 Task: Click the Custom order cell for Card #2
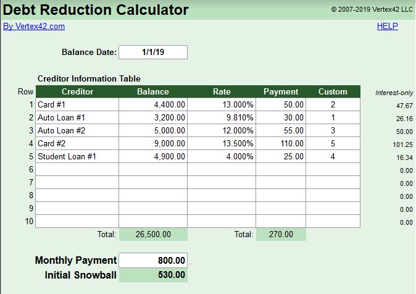coord(333,144)
